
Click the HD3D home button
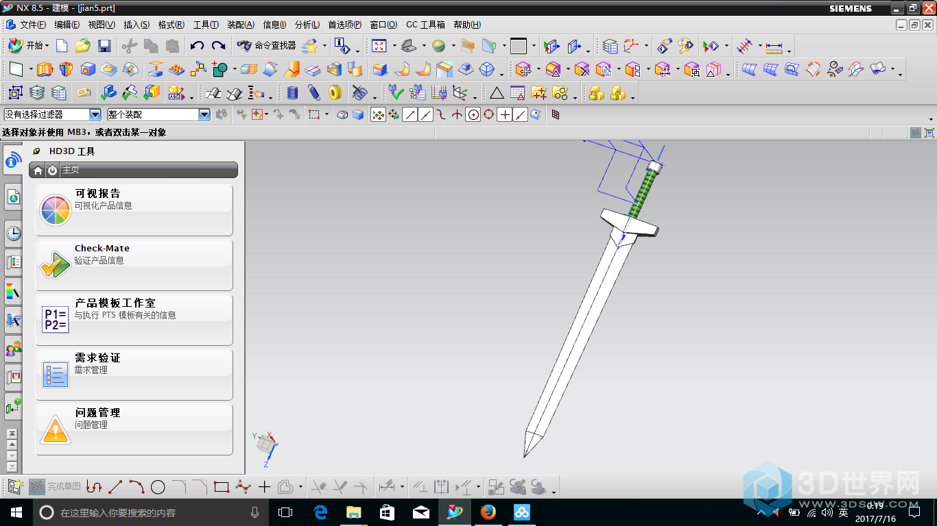coord(38,170)
